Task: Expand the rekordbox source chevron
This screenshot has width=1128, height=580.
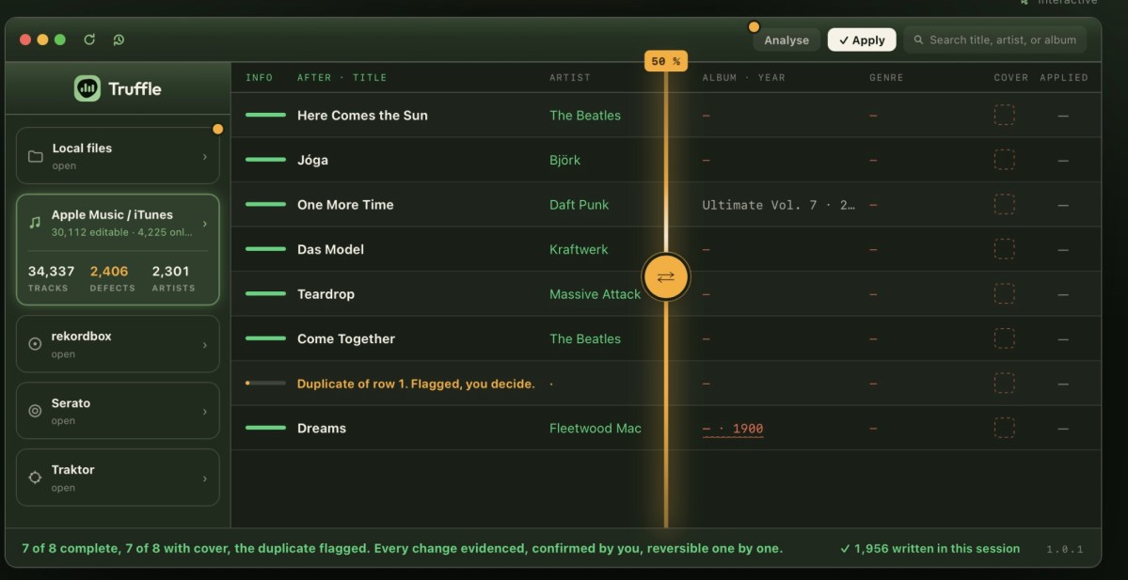Action: tap(205, 345)
